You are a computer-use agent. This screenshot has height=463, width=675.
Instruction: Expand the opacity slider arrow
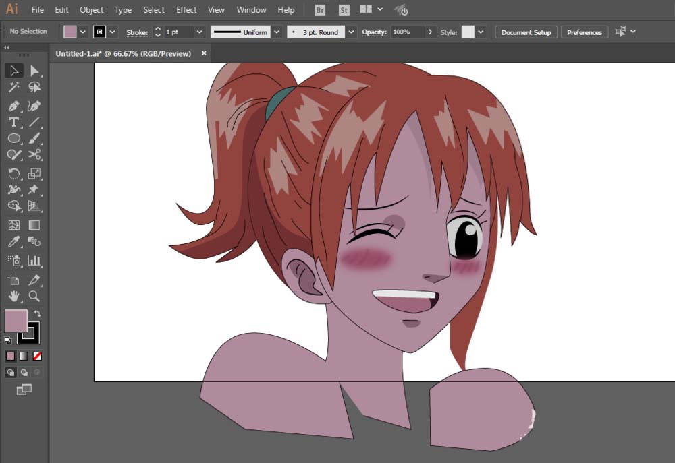(429, 32)
